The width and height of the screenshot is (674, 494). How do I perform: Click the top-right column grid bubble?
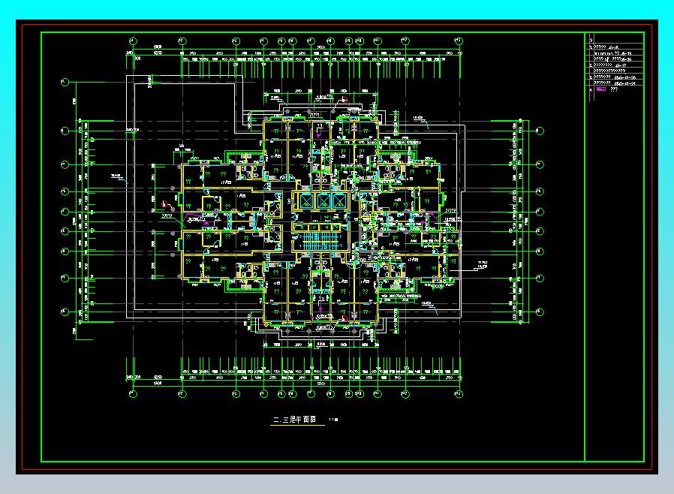tap(459, 41)
